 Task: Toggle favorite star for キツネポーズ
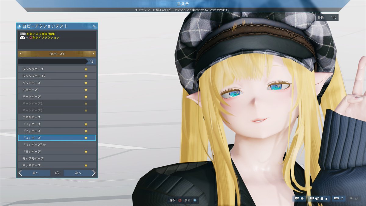coord(86,165)
